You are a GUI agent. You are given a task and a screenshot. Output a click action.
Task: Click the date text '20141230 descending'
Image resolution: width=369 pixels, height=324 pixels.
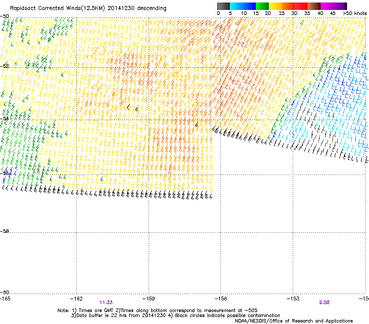[x=137, y=8]
